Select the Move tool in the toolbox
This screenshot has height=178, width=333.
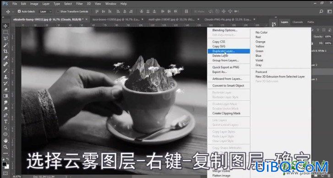pyautogui.click(x=5, y=26)
